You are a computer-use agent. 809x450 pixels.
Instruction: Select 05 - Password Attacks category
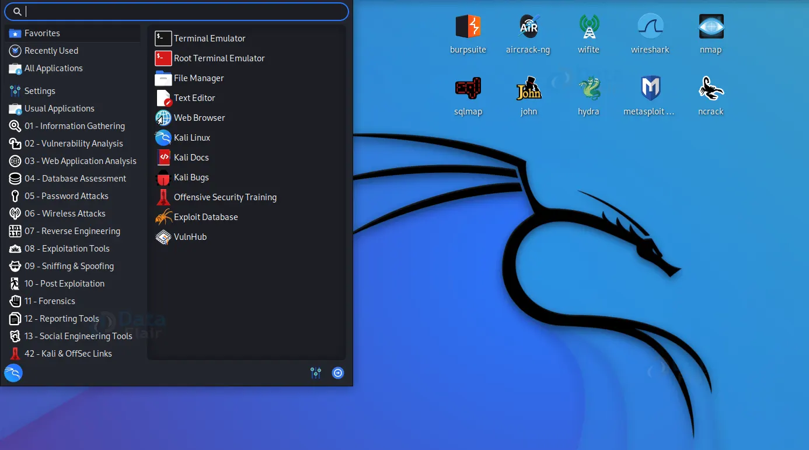coord(72,196)
